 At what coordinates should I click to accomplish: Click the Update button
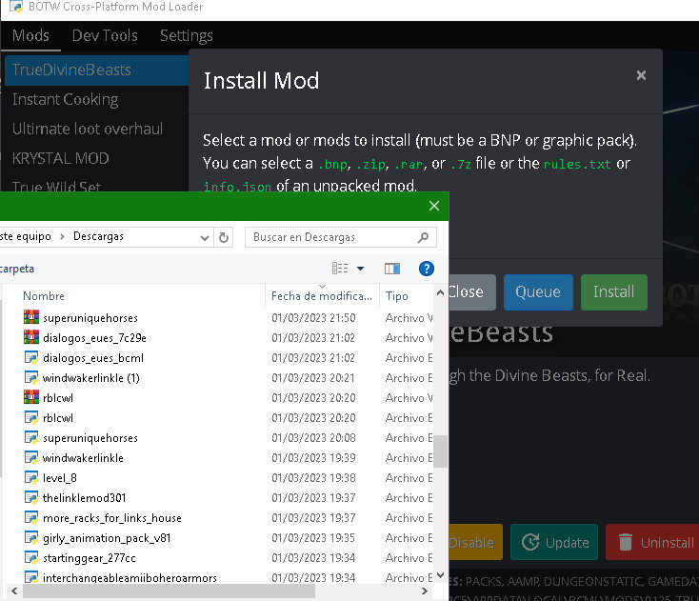(x=554, y=543)
